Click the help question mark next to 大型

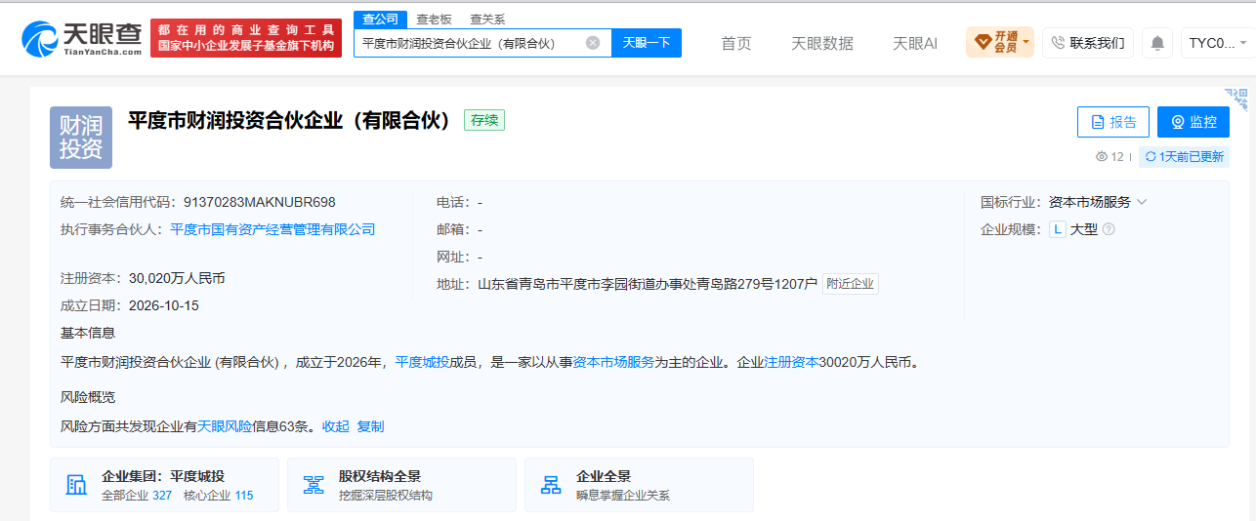click(1109, 229)
